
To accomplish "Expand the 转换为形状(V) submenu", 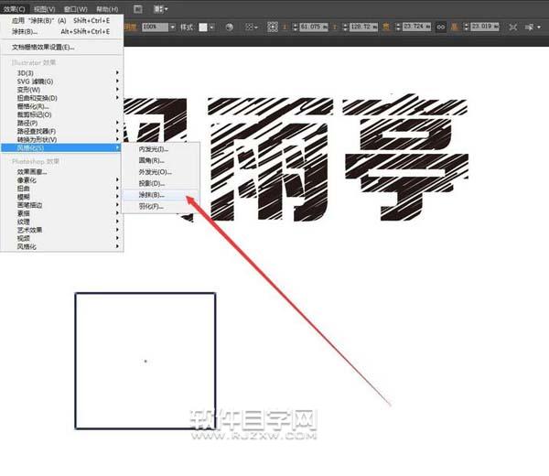I will pos(61,139).
